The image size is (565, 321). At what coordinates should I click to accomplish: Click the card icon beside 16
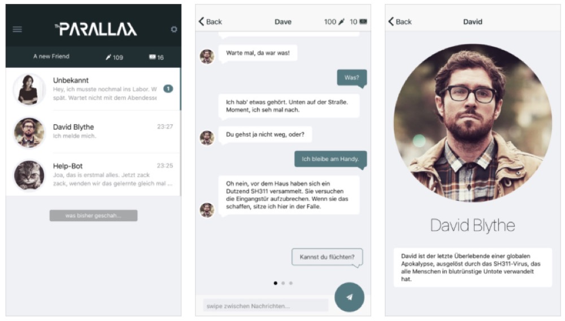(x=153, y=57)
